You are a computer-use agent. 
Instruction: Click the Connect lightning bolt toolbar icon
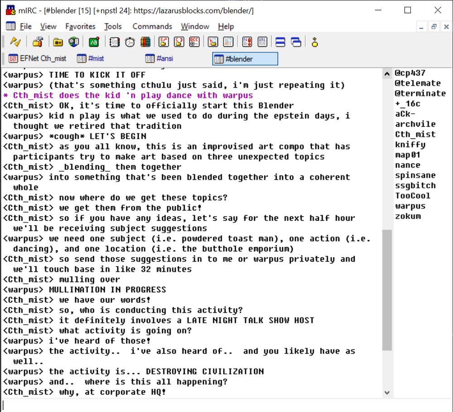15,42
